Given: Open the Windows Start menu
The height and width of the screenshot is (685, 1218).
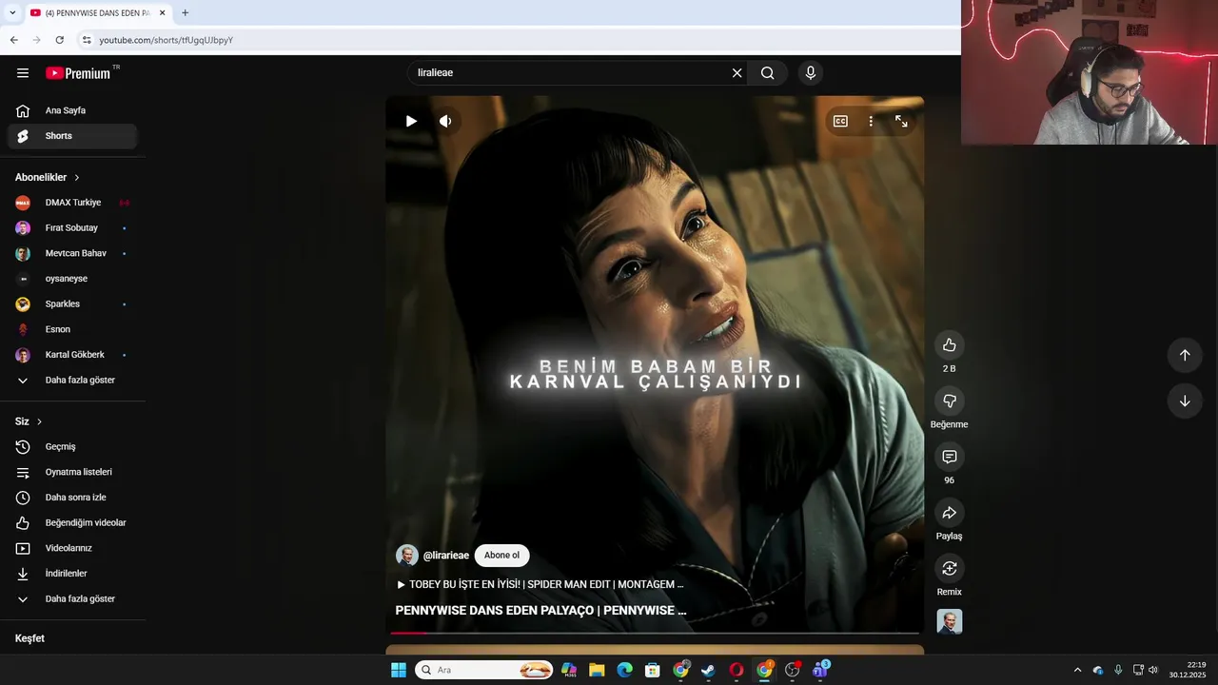Looking at the screenshot, I should point(399,670).
